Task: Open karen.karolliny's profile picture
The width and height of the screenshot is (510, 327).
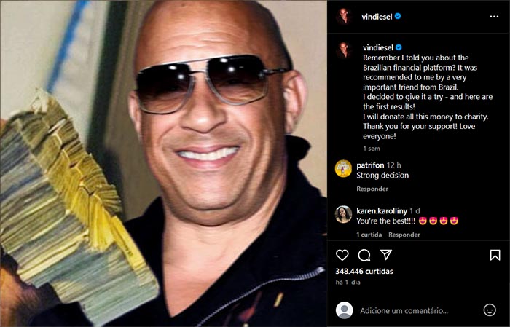Action: (343, 215)
